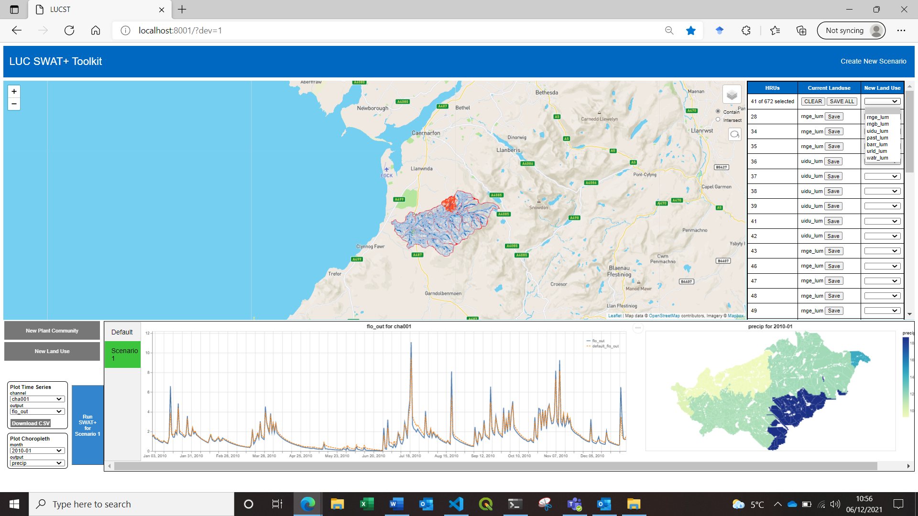Toggle the favorite star for this page
The width and height of the screenshot is (918, 516).
pyautogui.click(x=690, y=31)
